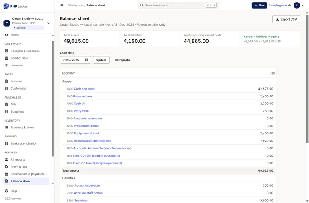Click the Total assets 49,015.00 card
The width and height of the screenshot is (309, 203).
pos(90,39)
